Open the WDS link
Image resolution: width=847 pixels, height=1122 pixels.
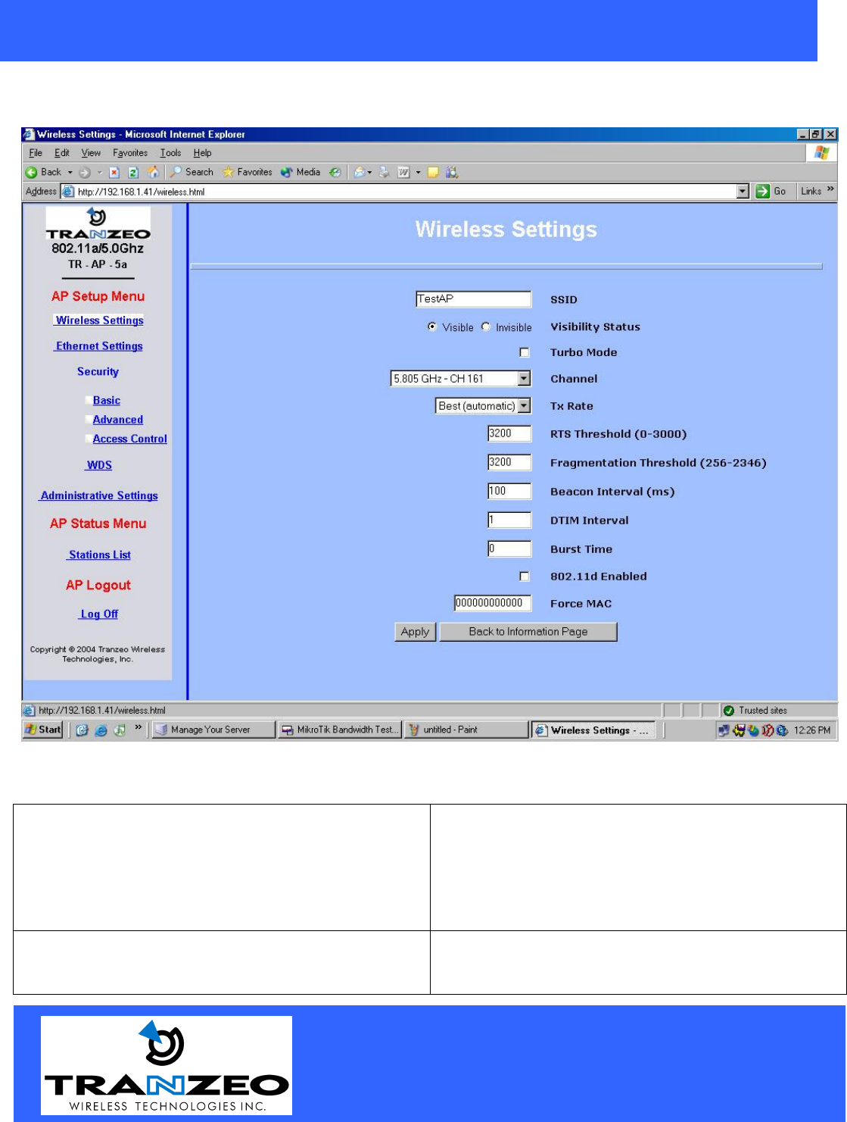pos(99,465)
